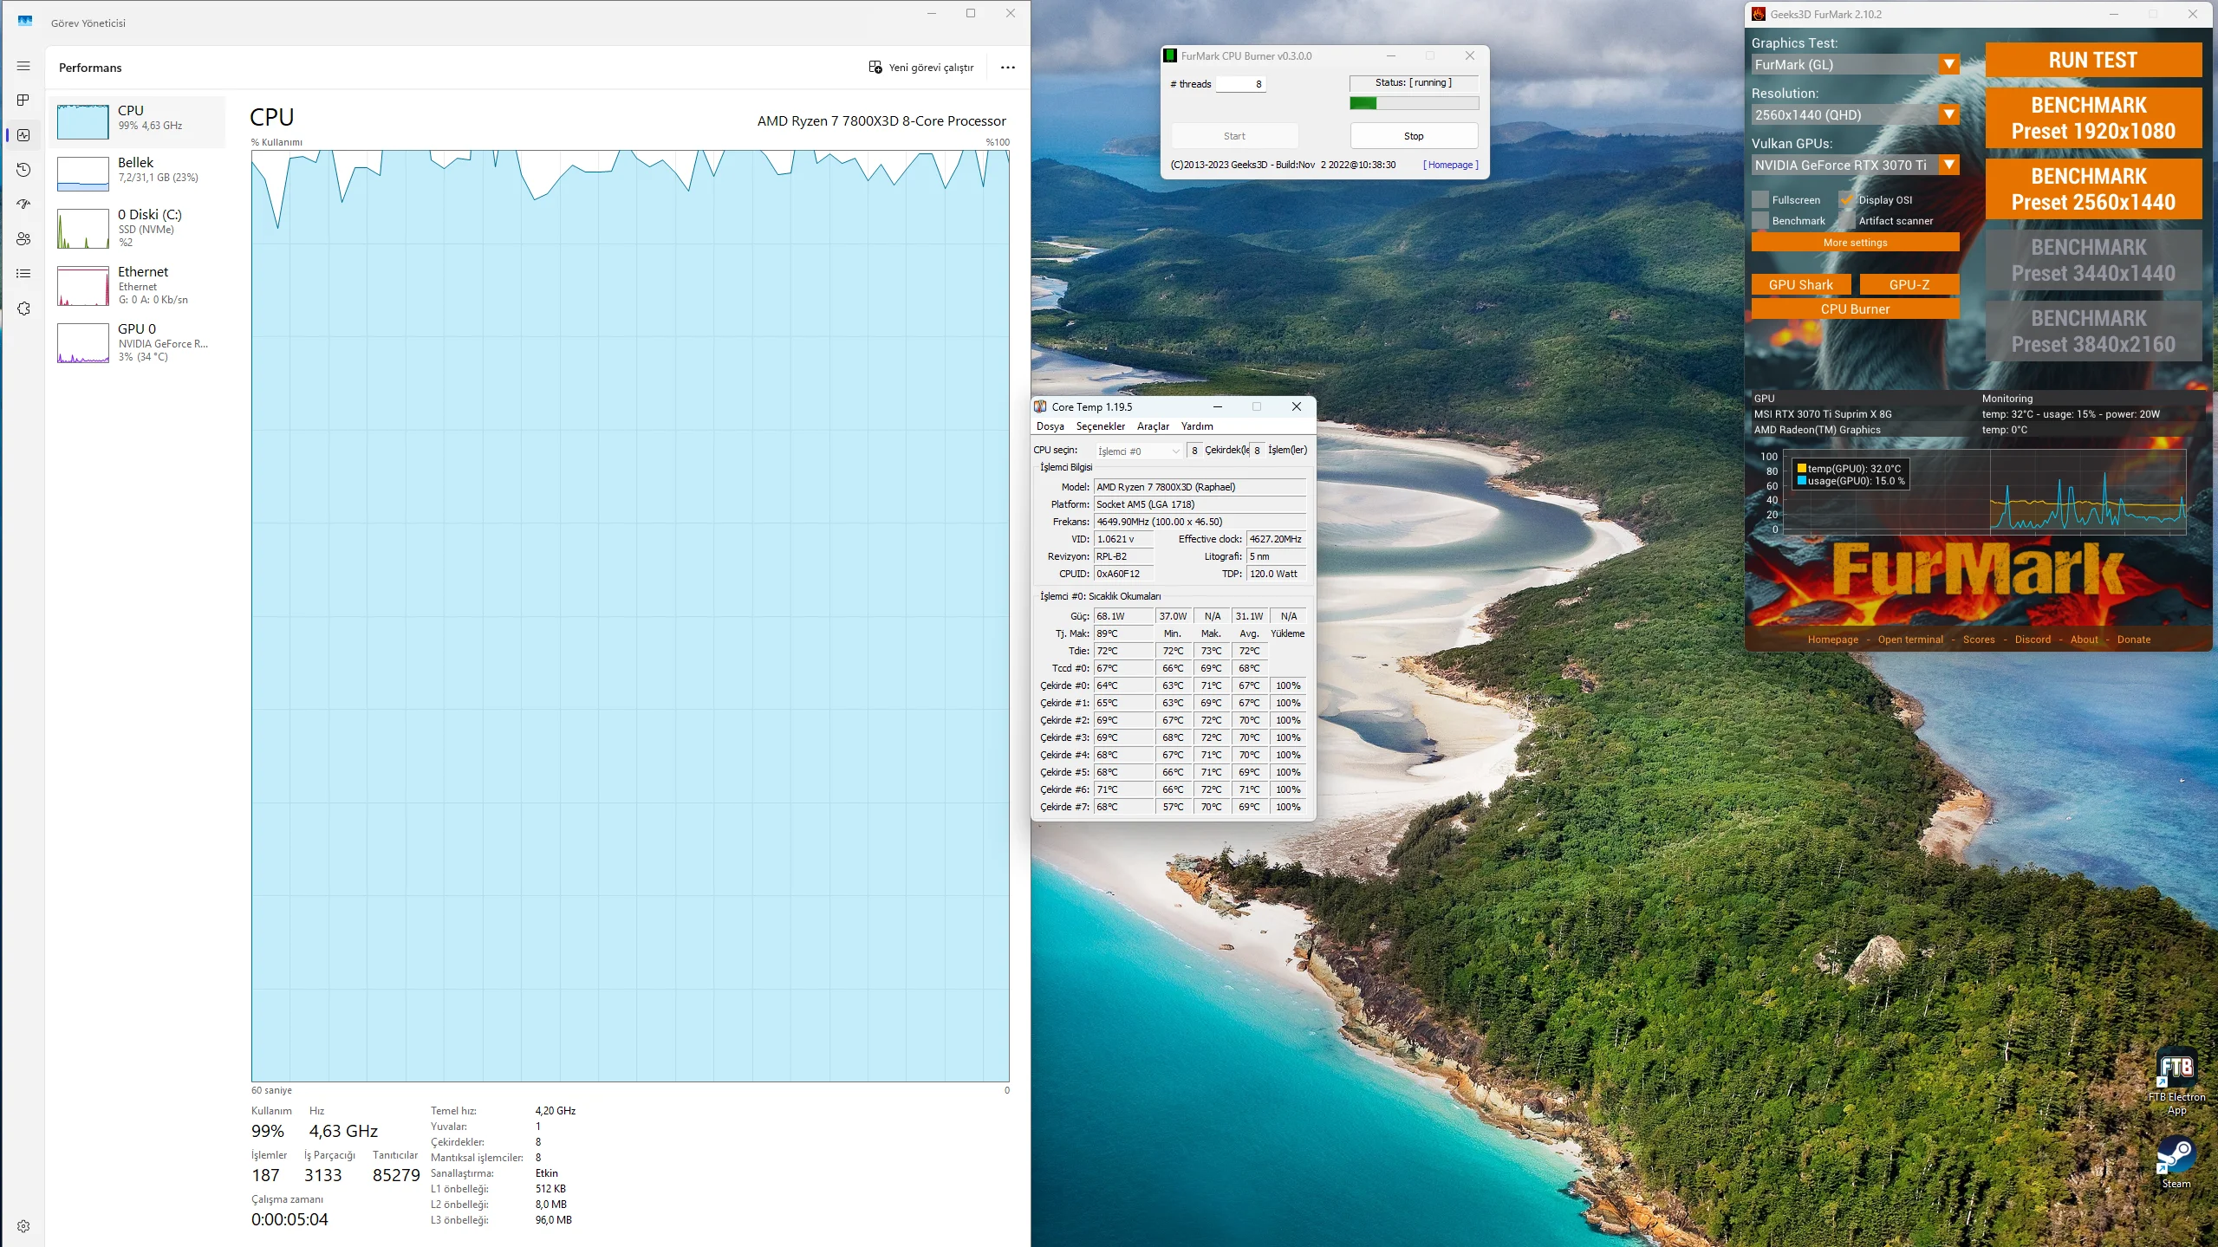The height and width of the screenshot is (1247, 2218).
Task: Open Services page icon in sidebar
Action: [23, 309]
